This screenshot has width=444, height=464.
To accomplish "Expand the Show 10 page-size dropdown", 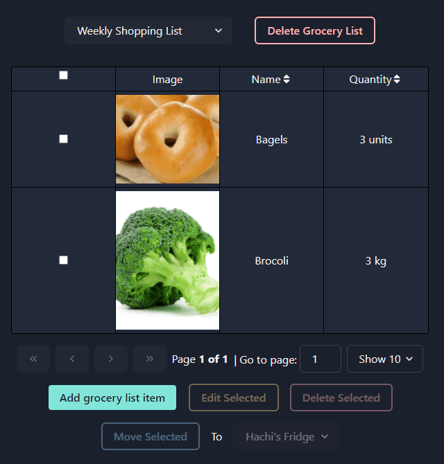I will coord(385,359).
